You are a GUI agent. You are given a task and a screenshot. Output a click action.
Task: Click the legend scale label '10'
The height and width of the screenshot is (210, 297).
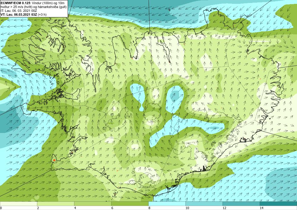pos(187,208)
